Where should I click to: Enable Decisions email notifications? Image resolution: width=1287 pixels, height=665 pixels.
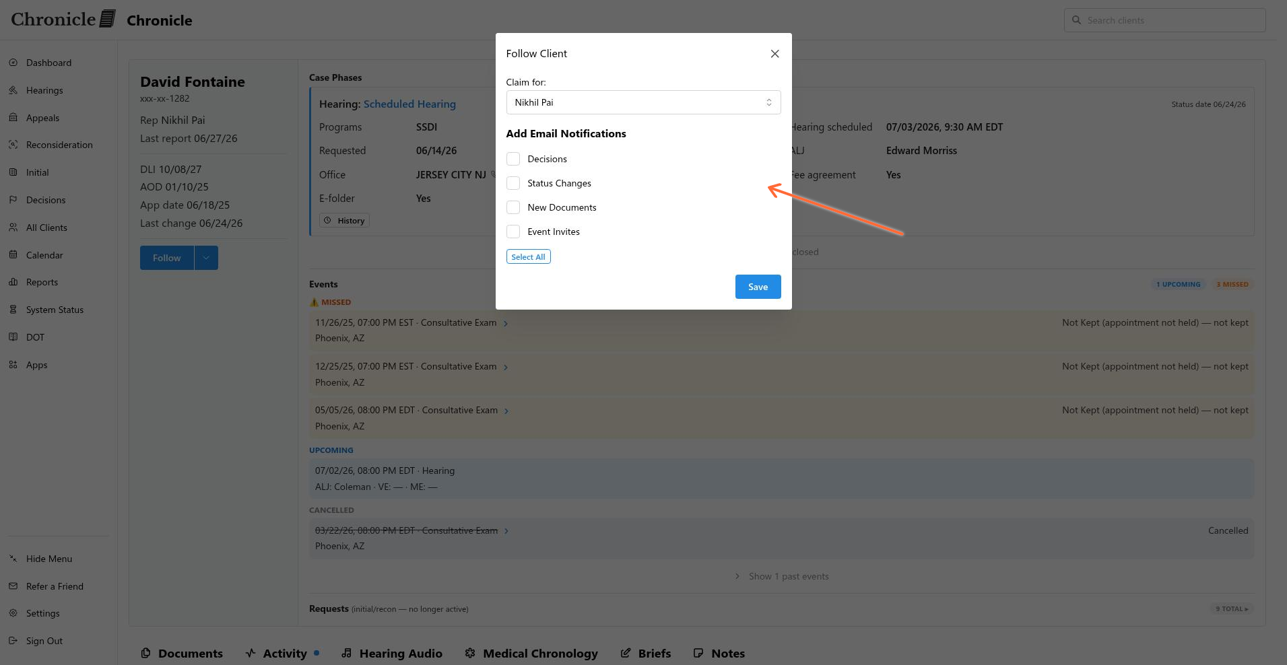[x=513, y=159]
